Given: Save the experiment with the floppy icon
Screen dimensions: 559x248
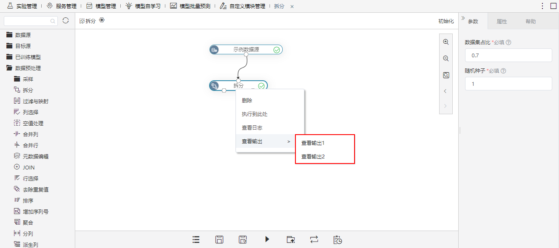Looking at the screenshot, I should [219, 240].
